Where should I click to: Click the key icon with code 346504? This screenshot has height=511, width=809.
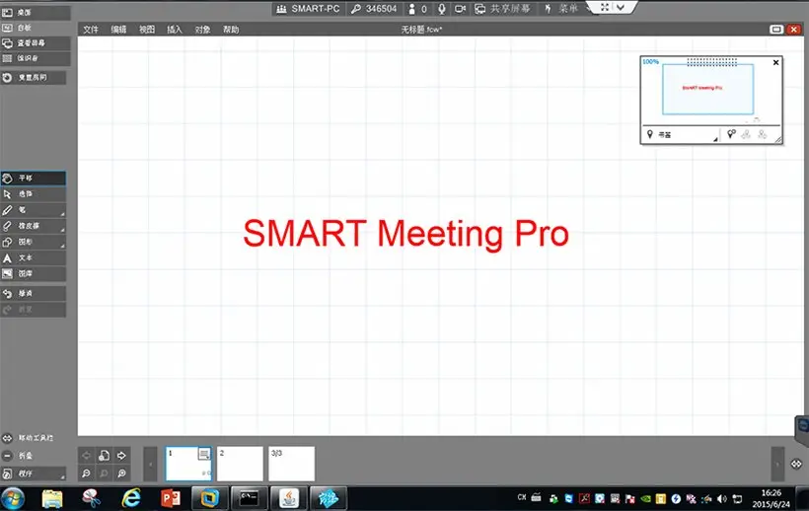click(374, 9)
